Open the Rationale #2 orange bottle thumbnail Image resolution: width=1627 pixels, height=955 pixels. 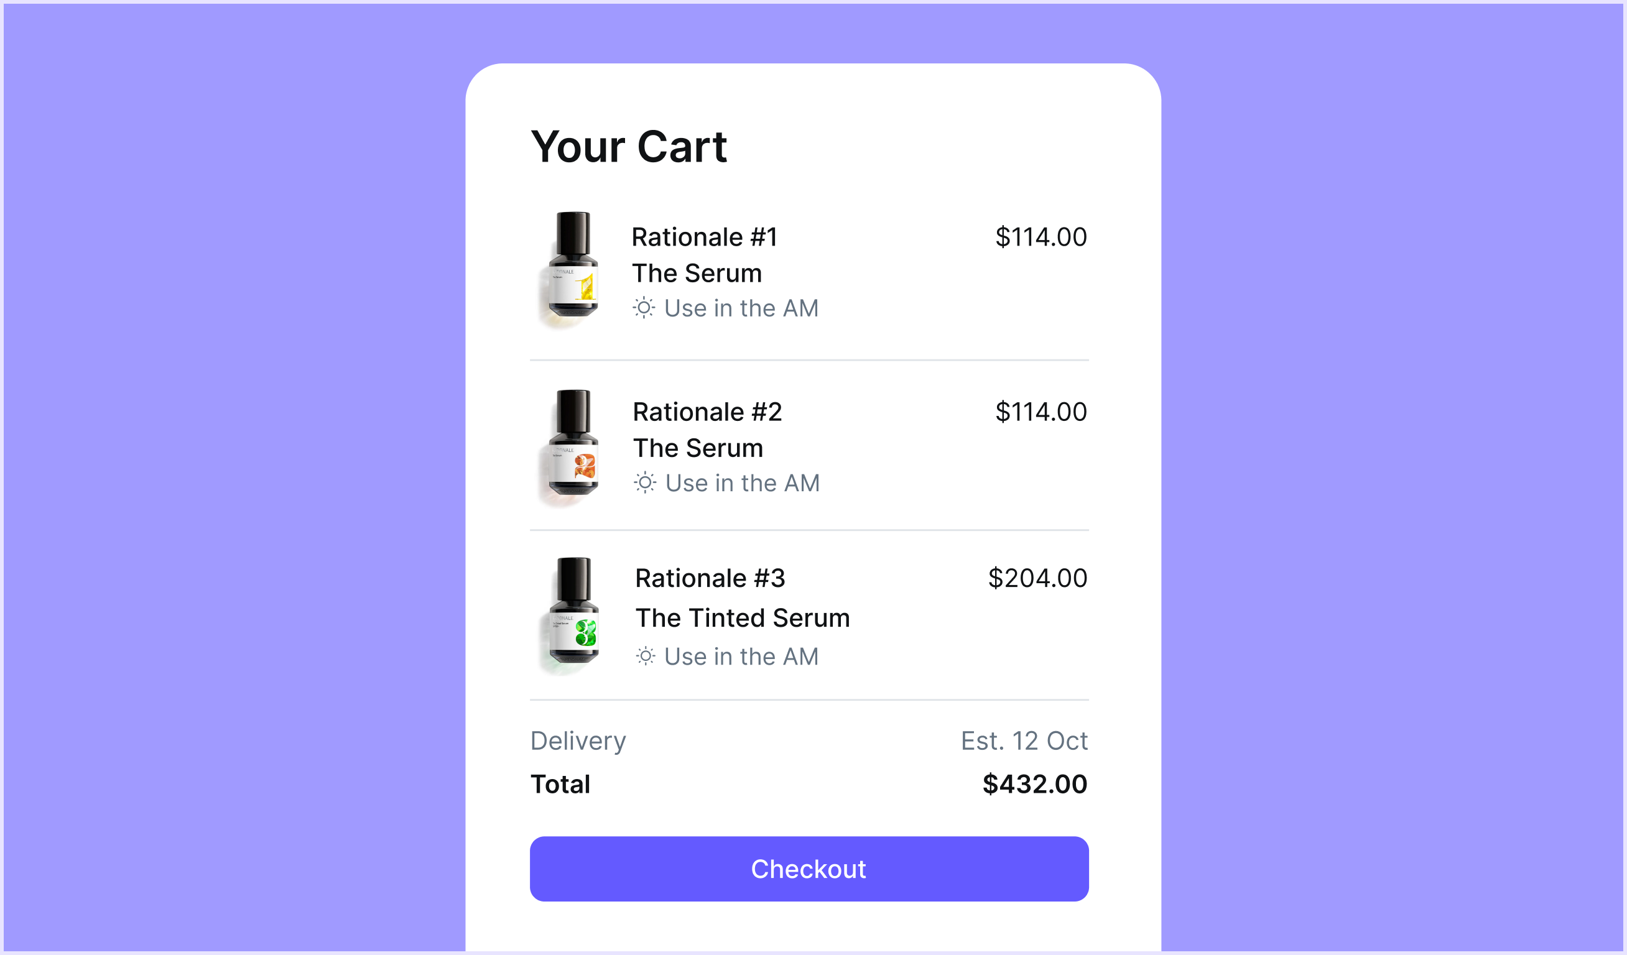click(569, 447)
